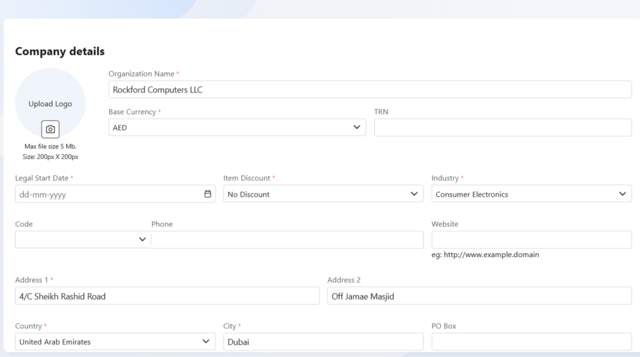Click the Company details heading
640x357 pixels.
tap(60, 51)
